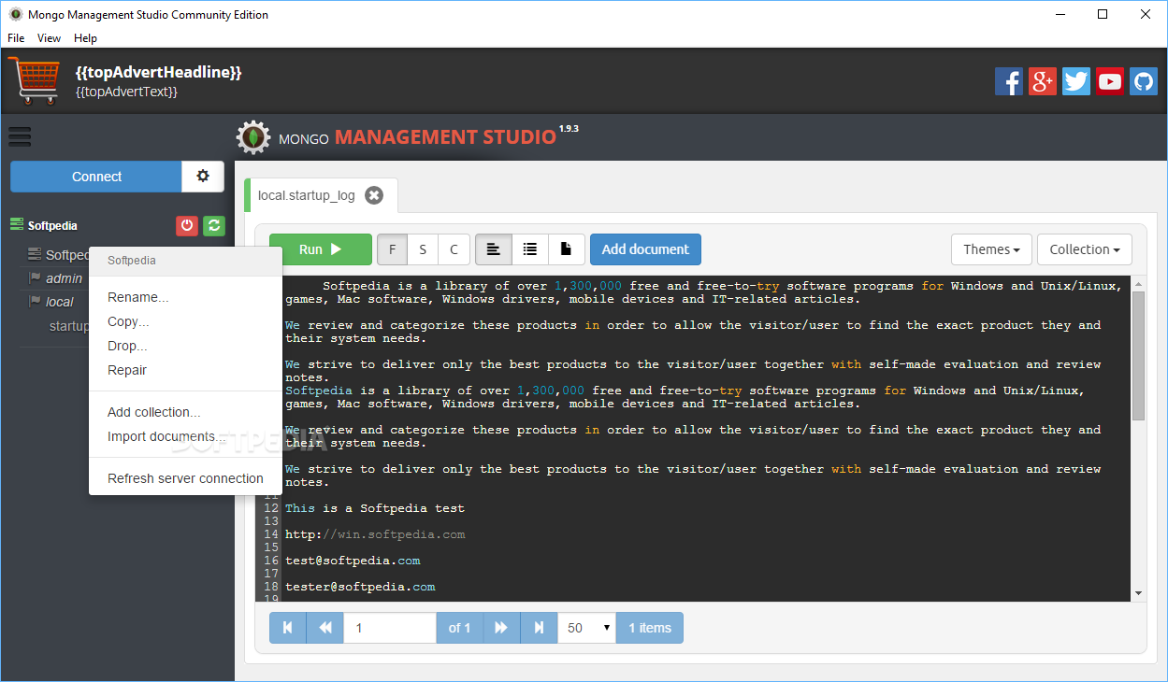
Task: Open the Facebook social link icon
Action: click(1009, 81)
